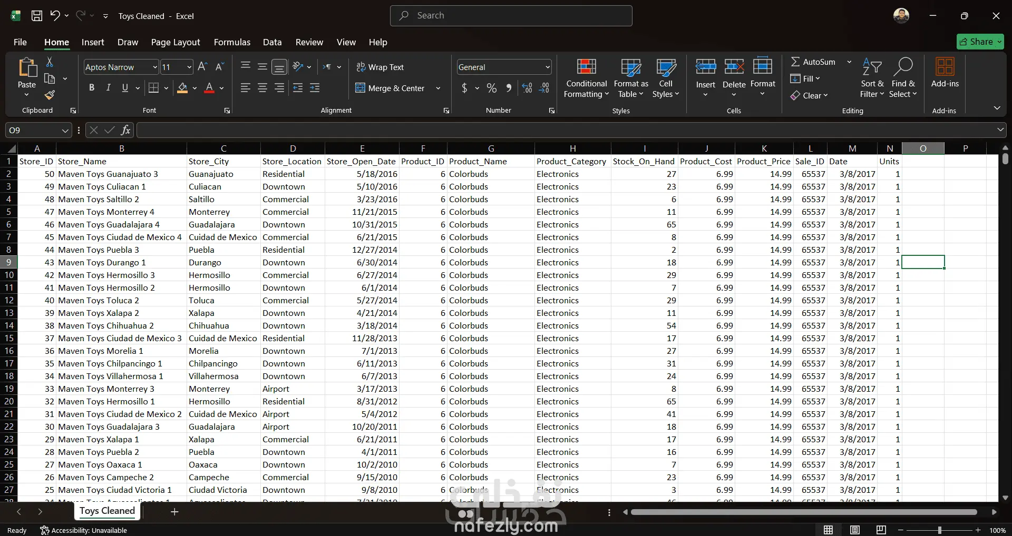
Task: Click Increase Decimal icon
Action: pyautogui.click(x=527, y=88)
